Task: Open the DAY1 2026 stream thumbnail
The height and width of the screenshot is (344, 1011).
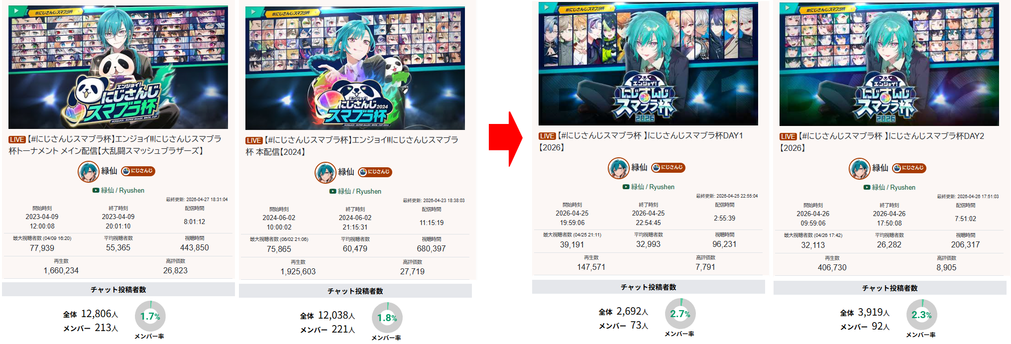Action: 648,64
